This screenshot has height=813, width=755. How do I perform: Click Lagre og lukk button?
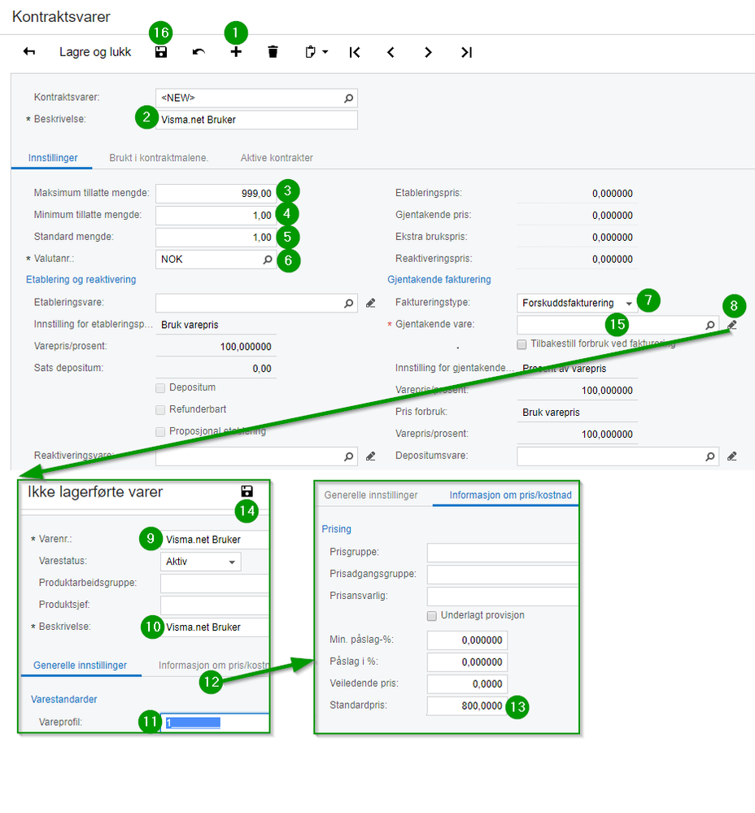coord(95,52)
